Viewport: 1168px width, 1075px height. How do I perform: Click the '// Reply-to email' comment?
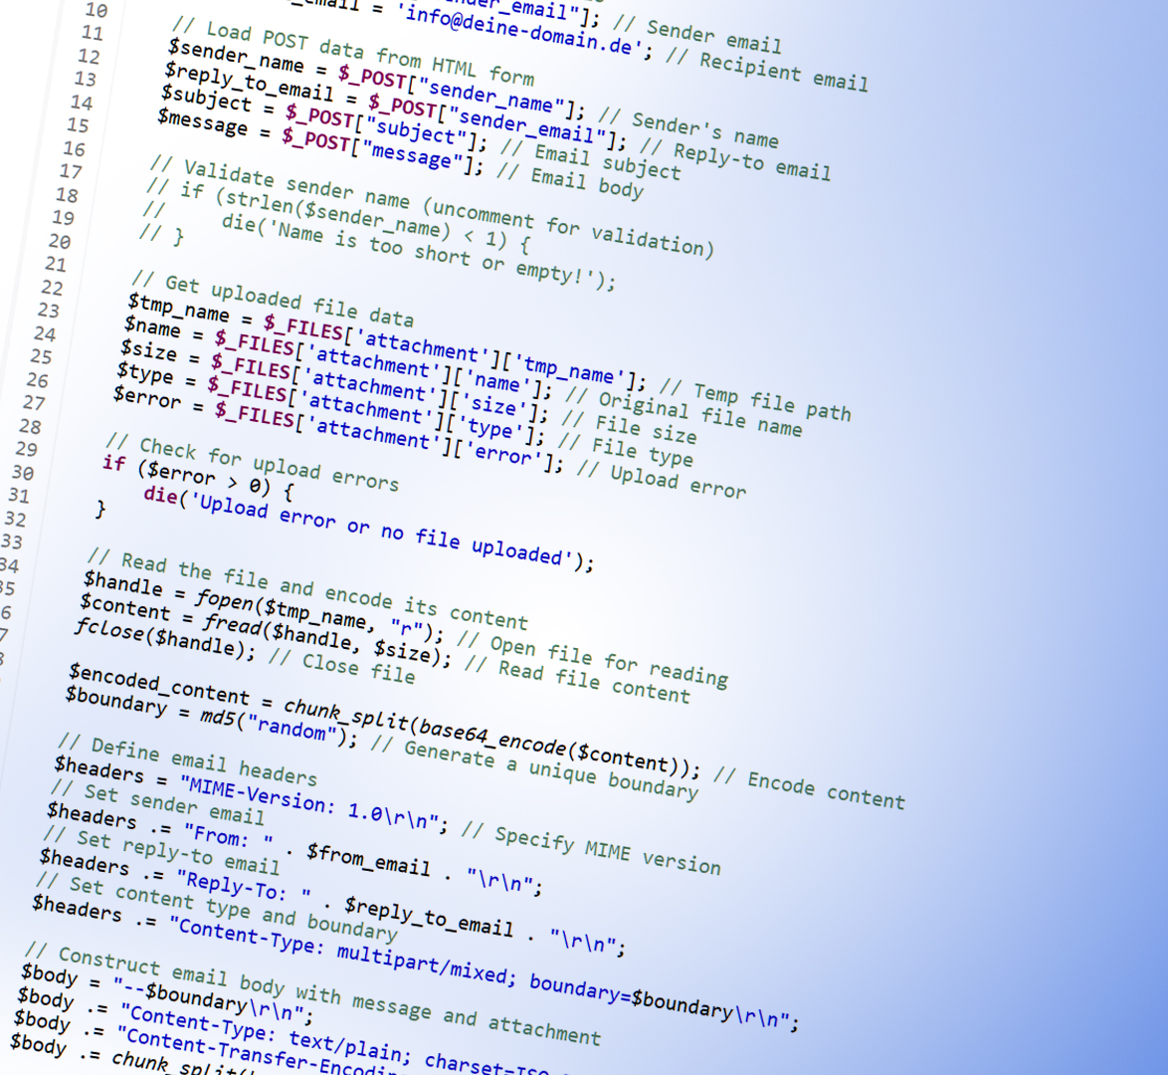734,161
